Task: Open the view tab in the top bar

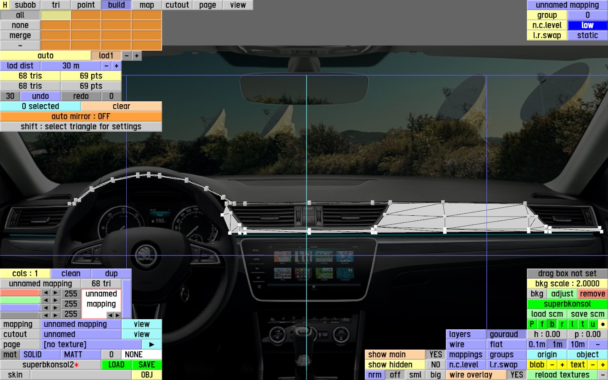Action: click(238, 5)
